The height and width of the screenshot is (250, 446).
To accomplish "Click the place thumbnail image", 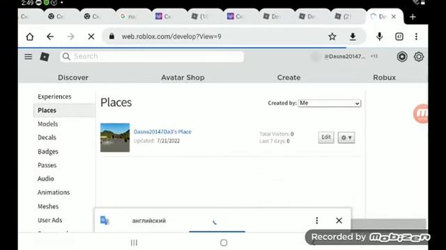I will click(115, 137).
